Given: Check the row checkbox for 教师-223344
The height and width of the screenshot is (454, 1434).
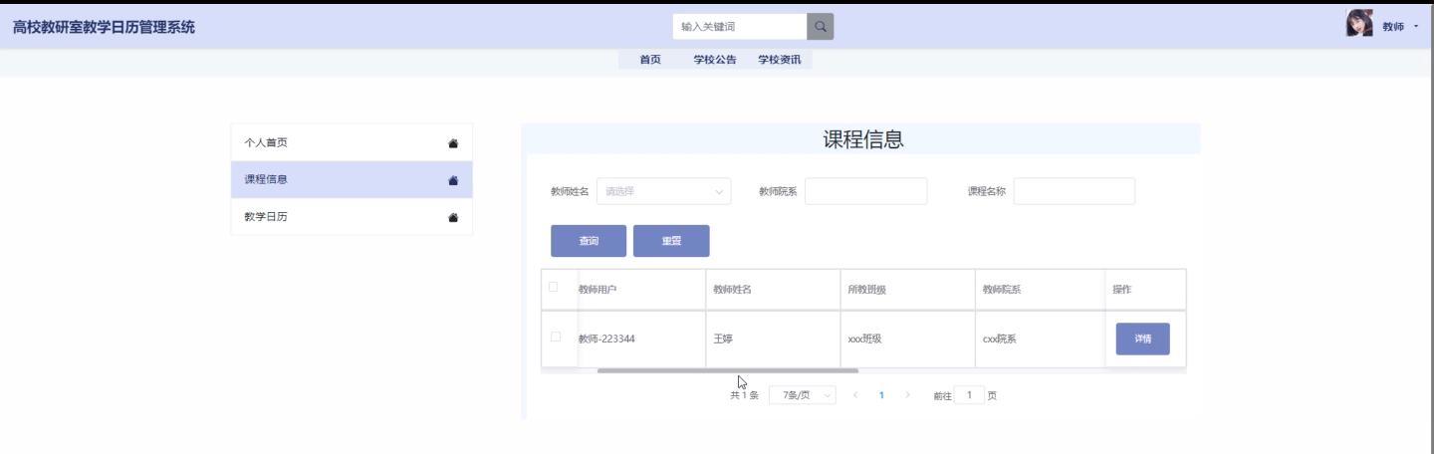Looking at the screenshot, I should click(x=555, y=337).
